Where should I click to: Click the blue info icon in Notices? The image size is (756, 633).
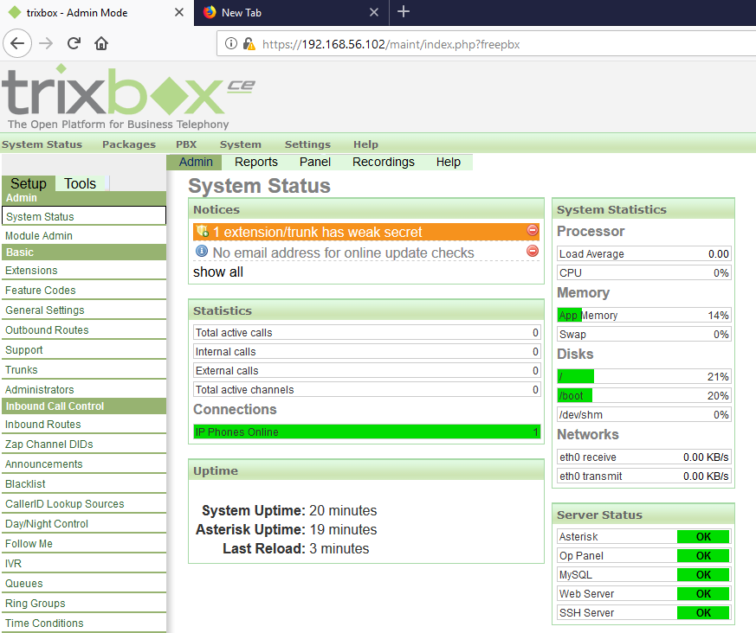tap(202, 252)
